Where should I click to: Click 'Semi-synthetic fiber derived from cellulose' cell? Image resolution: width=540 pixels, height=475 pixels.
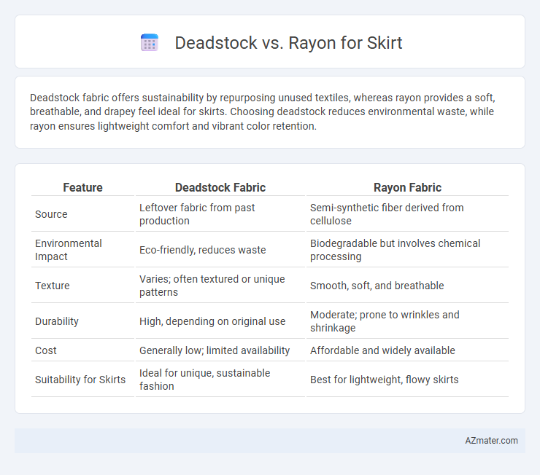click(x=387, y=214)
